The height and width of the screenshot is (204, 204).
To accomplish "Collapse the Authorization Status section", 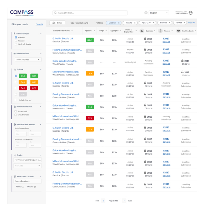I will click(x=40, y=106).
